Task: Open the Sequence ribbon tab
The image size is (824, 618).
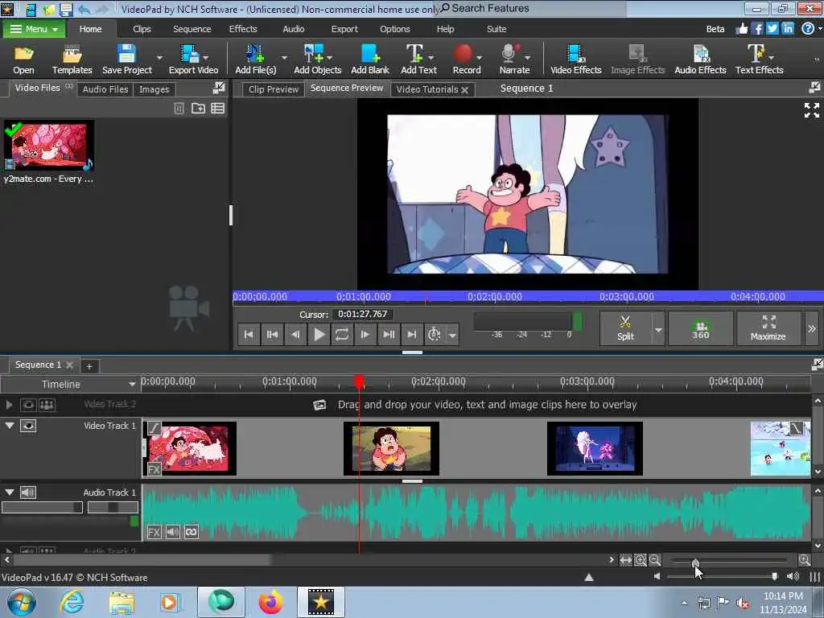Action: click(x=192, y=29)
